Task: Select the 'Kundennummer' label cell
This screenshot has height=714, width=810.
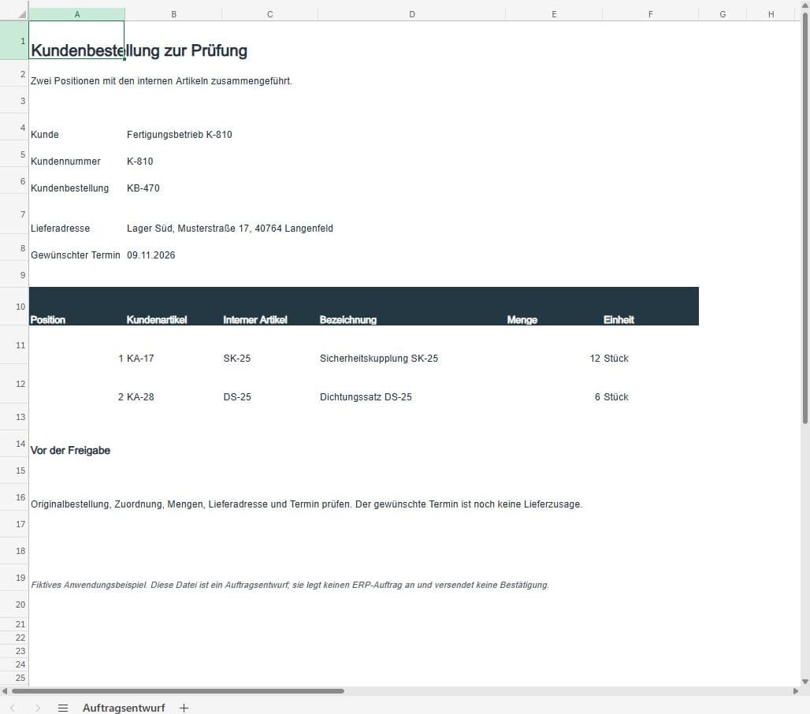Action: tap(65, 162)
